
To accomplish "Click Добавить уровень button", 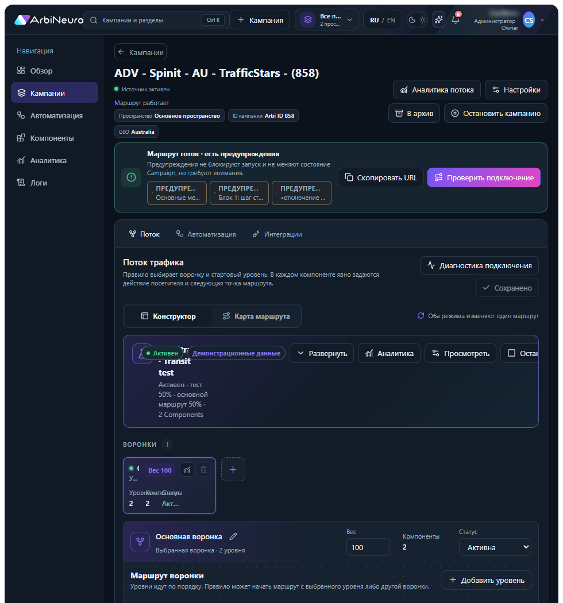I will pos(487,580).
